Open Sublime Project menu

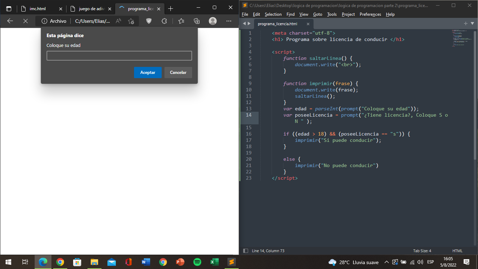[348, 14]
